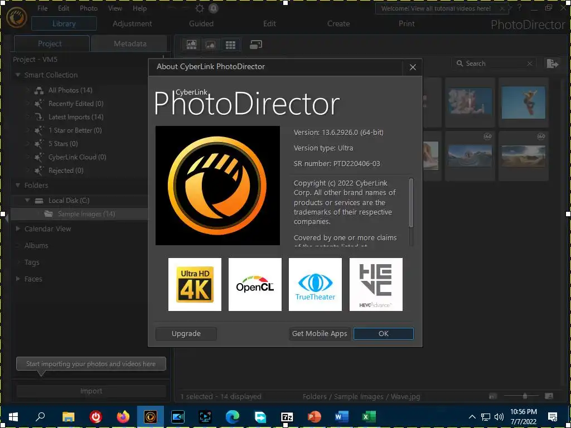The width and height of the screenshot is (571, 428).
Task: Switch to the Edit module tab
Action: tap(269, 23)
